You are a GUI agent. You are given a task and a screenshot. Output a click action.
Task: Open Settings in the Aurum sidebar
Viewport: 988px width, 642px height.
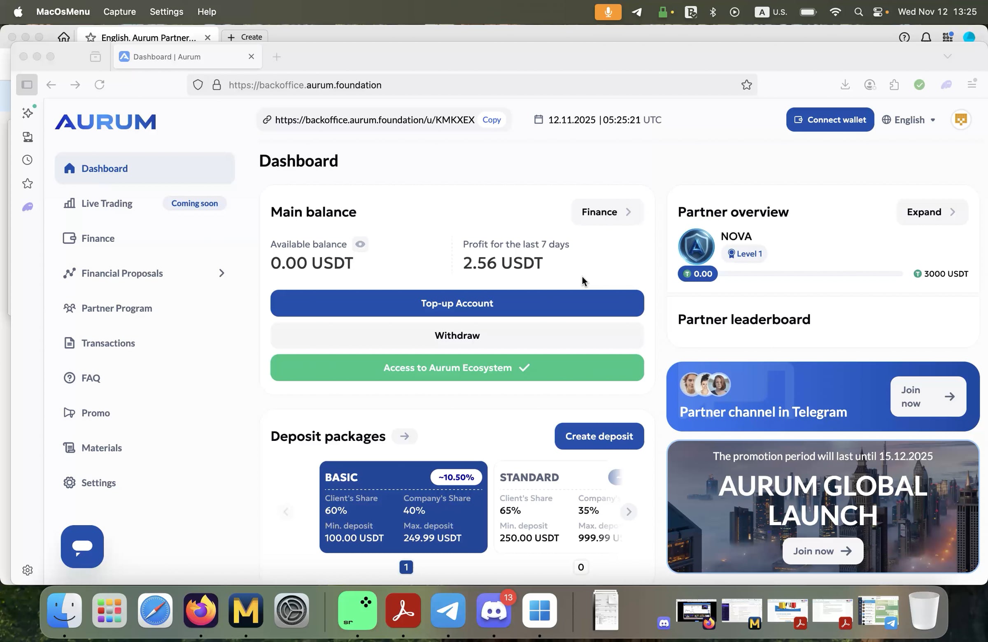click(145, 483)
